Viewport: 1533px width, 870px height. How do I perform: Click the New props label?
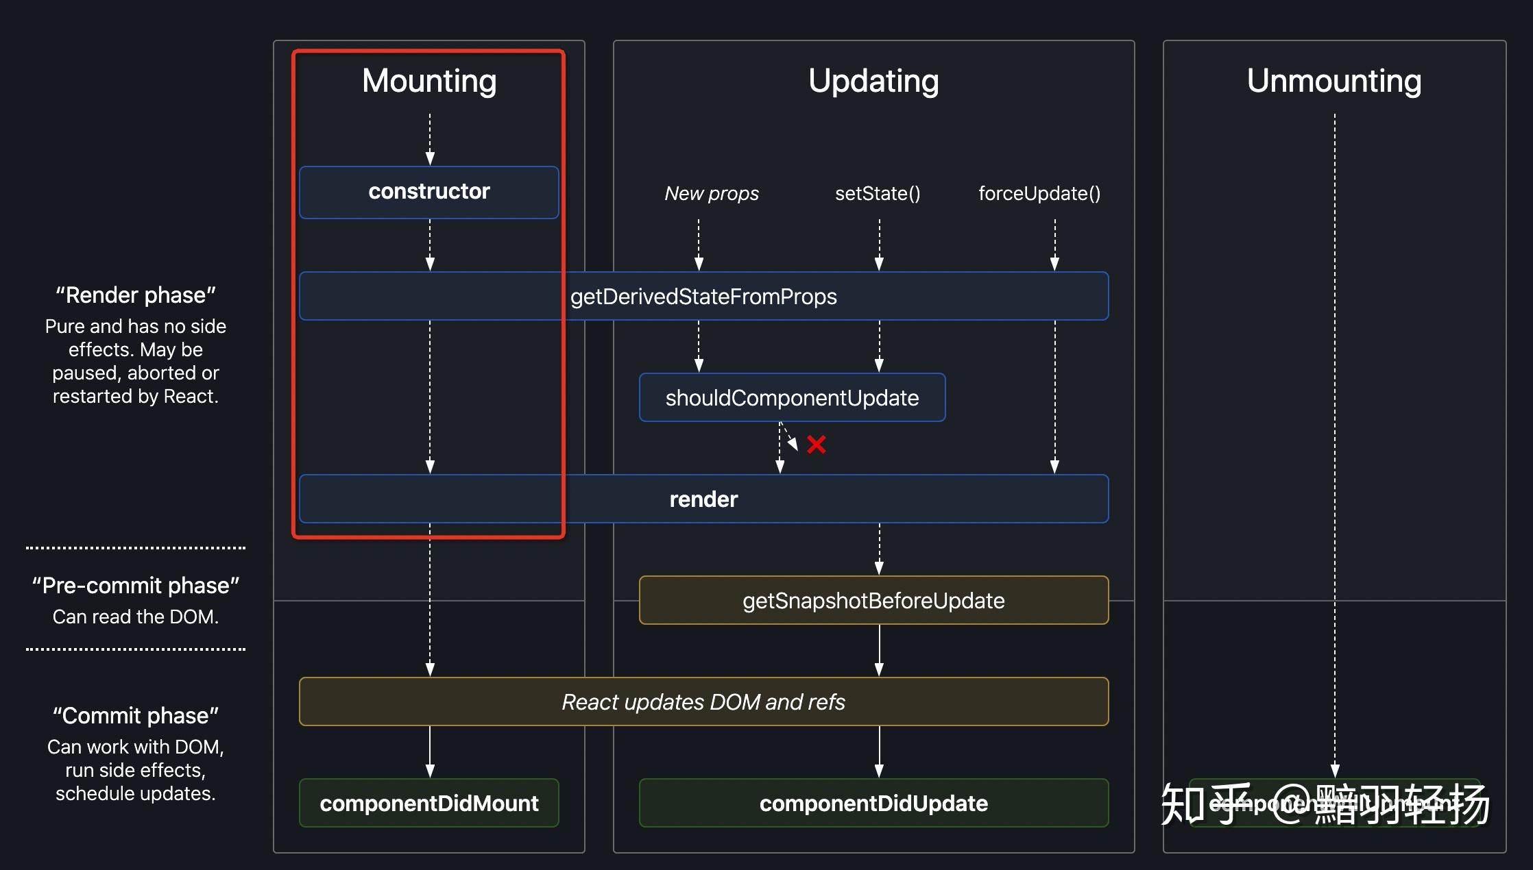[x=712, y=193]
